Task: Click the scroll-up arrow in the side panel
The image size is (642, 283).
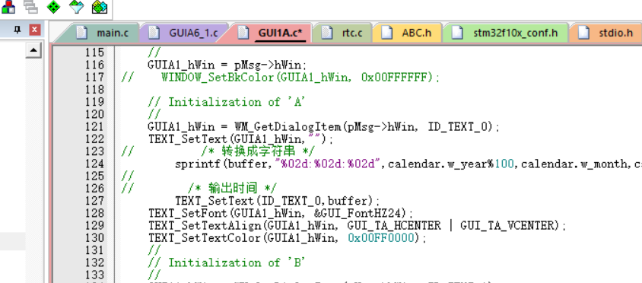Action: point(33,50)
